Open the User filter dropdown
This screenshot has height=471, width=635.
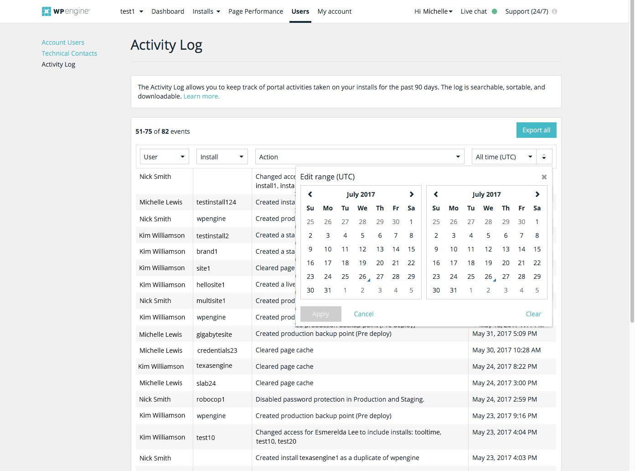(x=164, y=157)
